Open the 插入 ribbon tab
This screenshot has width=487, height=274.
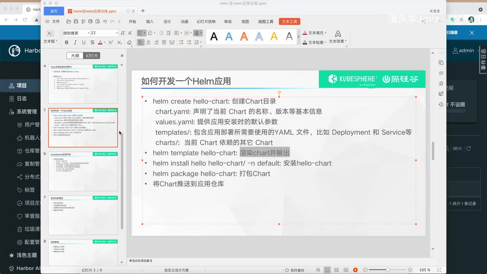[x=150, y=22]
